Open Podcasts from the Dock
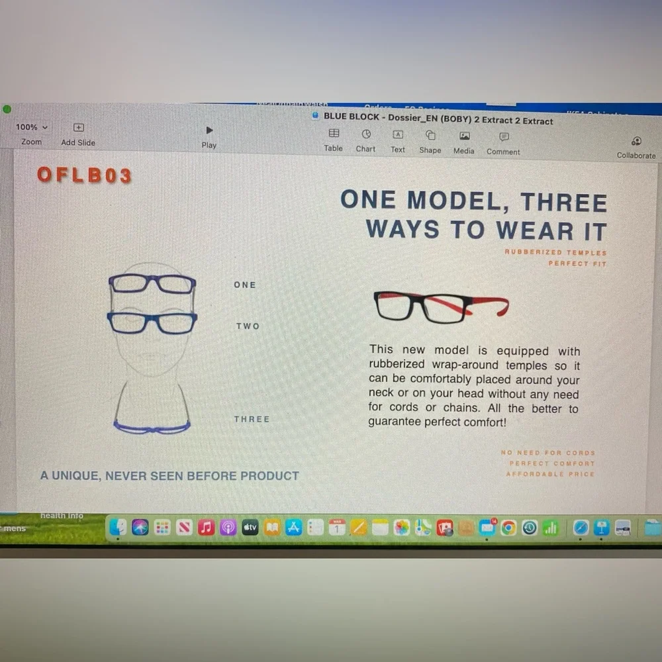Viewport: 662px width, 662px height. click(x=228, y=528)
